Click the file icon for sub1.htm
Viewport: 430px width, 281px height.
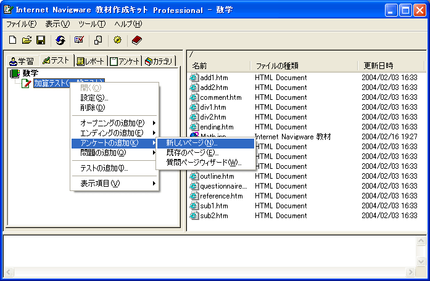tap(194, 206)
